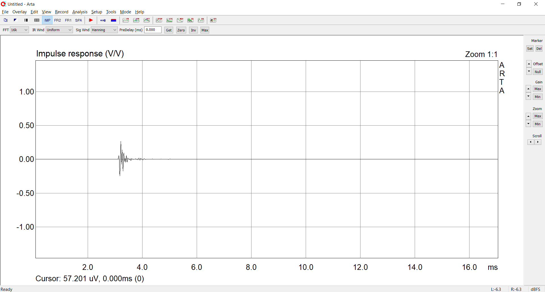The width and height of the screenshot is (545, 292).
Task: Click the Cursor readout text below the graph
Action: point(90,279)
